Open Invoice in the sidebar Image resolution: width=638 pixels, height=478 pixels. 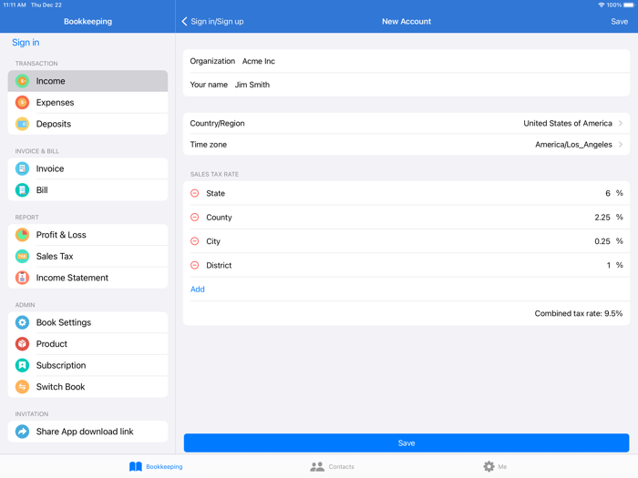(87, 168)
